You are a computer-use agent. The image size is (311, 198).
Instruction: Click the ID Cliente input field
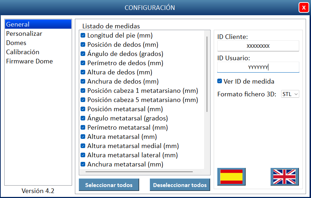258,46
